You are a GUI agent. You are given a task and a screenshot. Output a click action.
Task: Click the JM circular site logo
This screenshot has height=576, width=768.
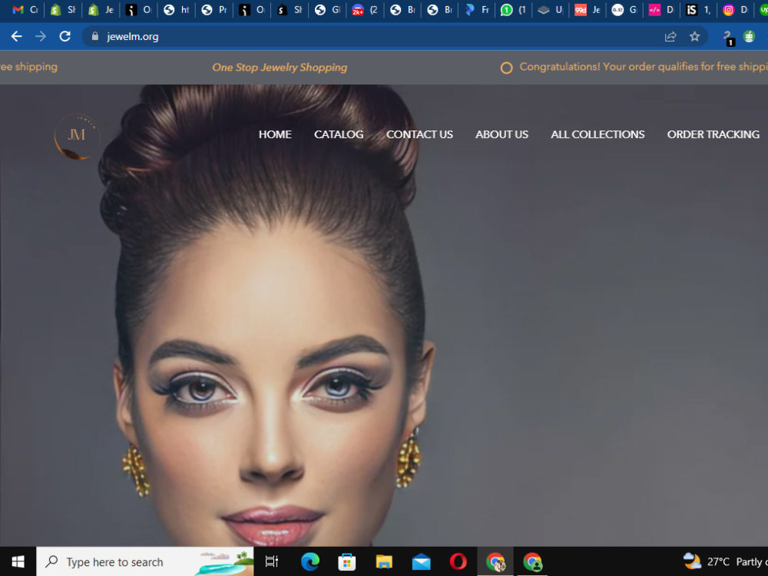tap(77, 136)
